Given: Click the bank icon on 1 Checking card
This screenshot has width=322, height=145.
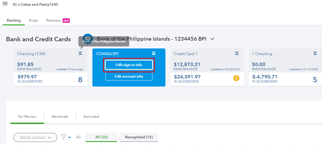Looking at the screenshot, I should click(315, 53).
